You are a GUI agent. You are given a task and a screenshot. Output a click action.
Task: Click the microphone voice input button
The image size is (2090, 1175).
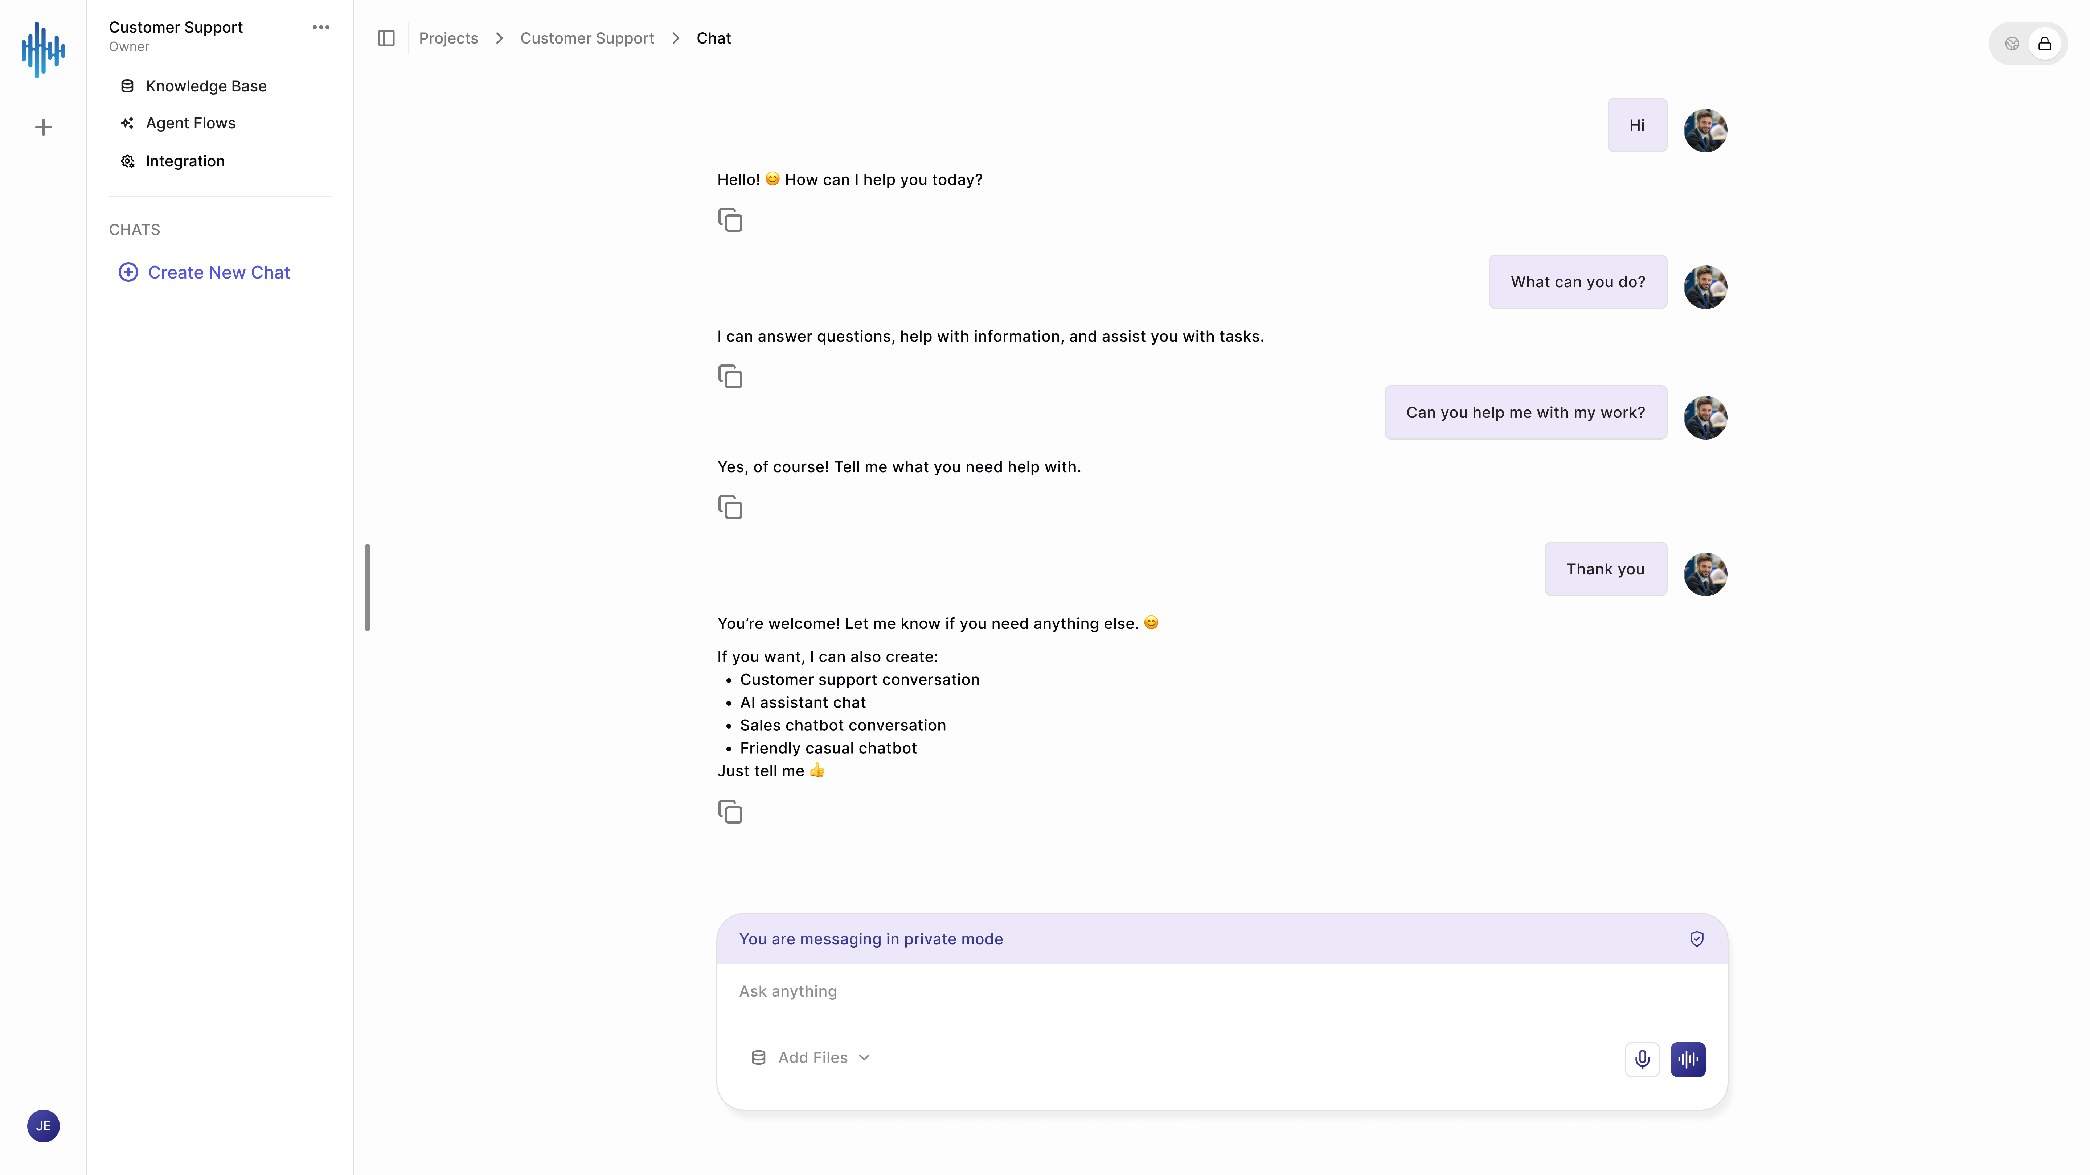click(1642, 1059)
